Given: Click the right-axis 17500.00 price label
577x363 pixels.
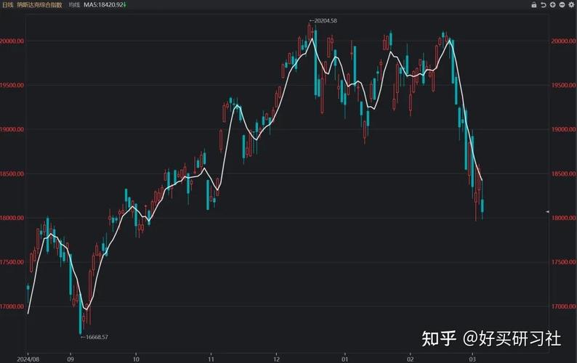Looking at the screenshot, I should [563, 262].
